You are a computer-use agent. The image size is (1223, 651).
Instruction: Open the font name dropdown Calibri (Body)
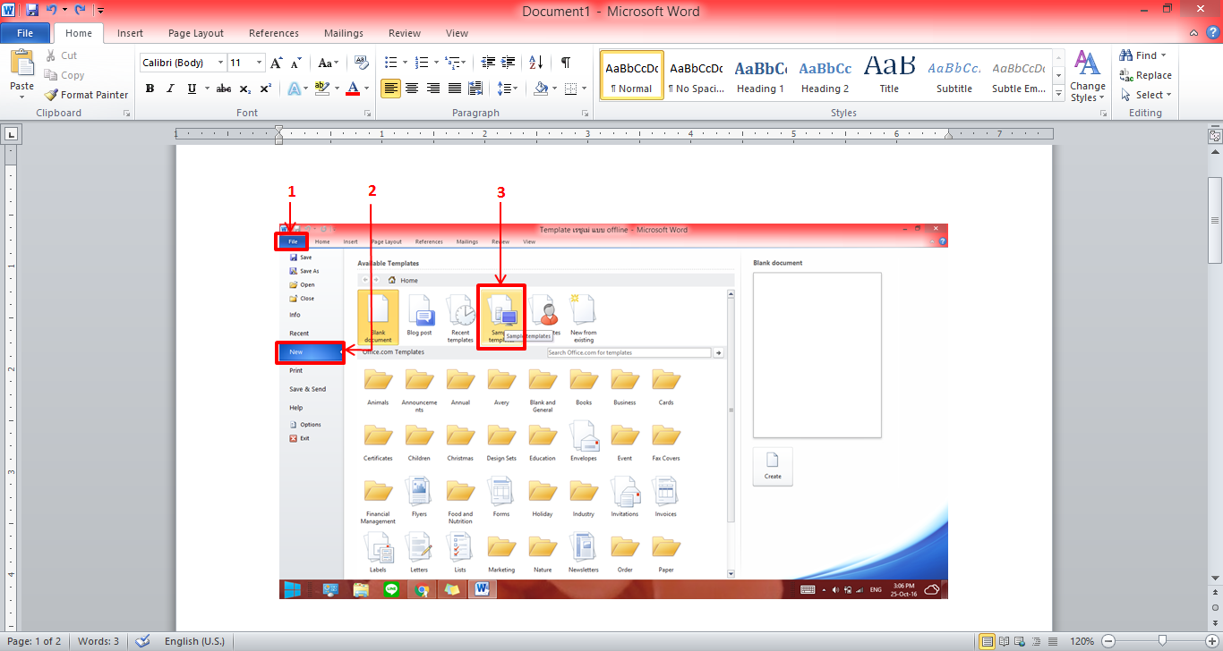[x=220, y=63]
